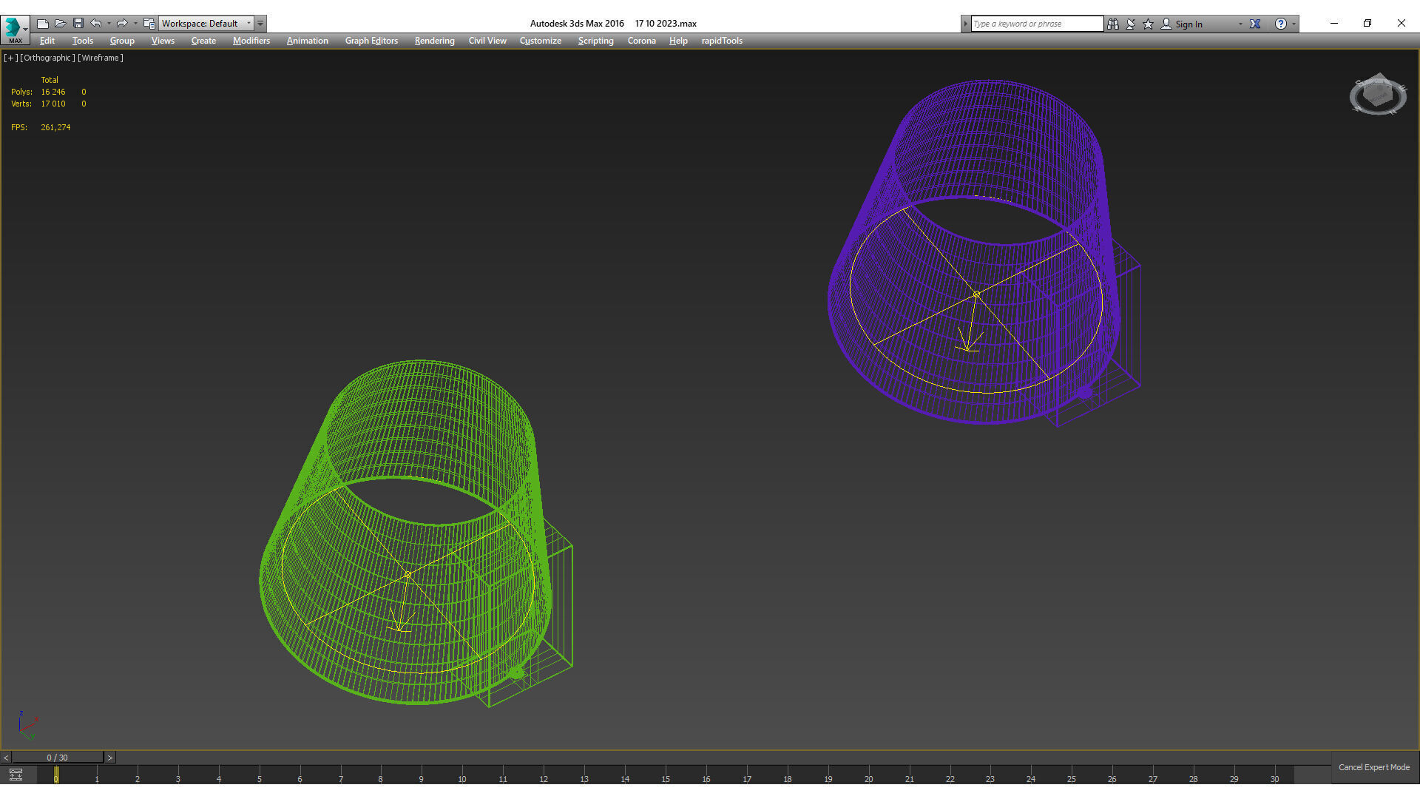Expand the undo history dropdown arrow
The image size is (1420, 799).
(x=109, y=24)
